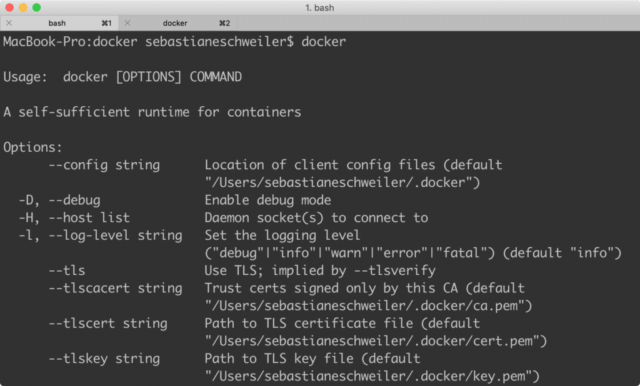Viewport: 640px width, 386px height.
Task: Close the bash tab with its x icon
Action: (x=9, y=23)
